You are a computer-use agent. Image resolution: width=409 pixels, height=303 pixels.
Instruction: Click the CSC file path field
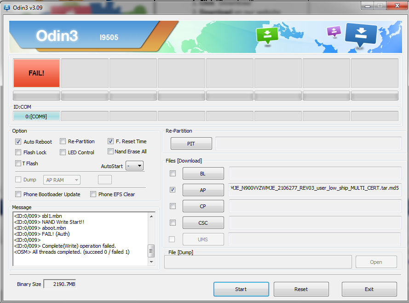(315, 222)
